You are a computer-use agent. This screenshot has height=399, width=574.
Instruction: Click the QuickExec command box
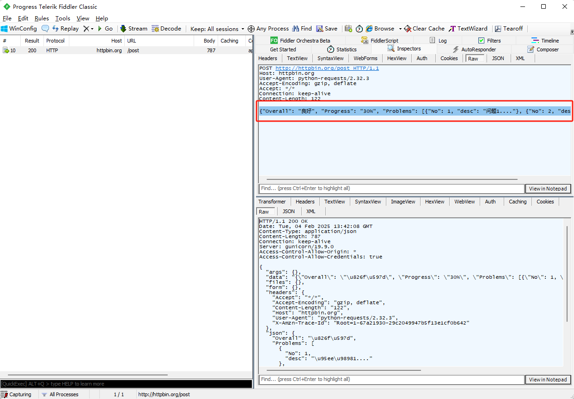pos(126,384)
